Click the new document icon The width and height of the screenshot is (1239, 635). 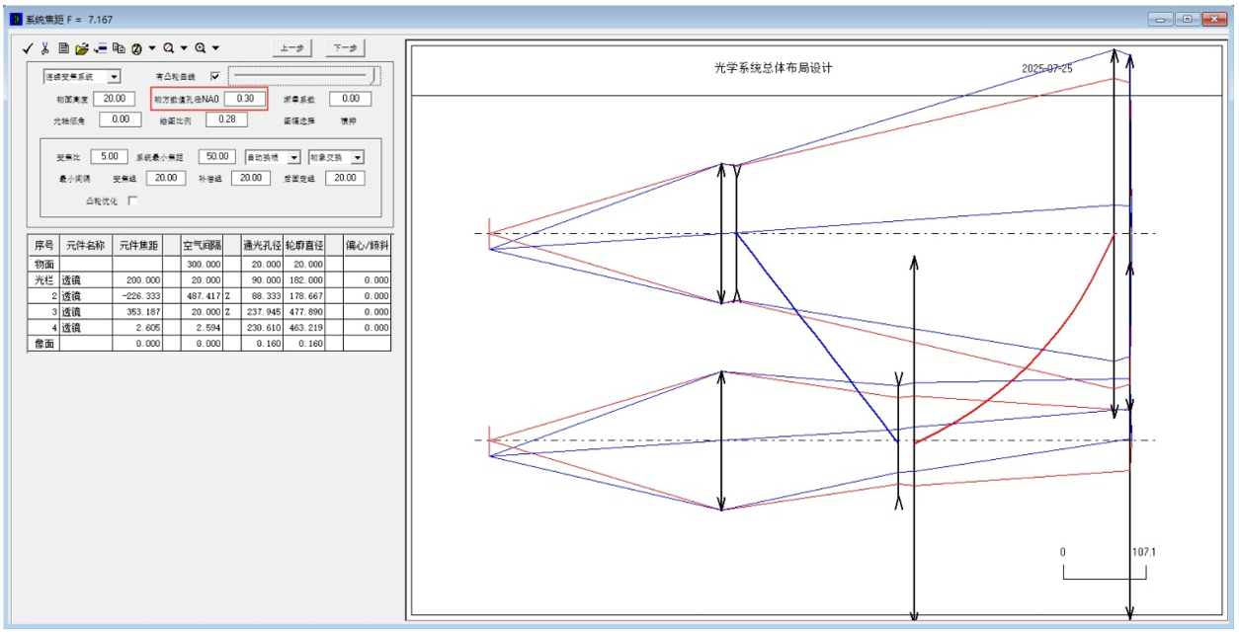63,47
